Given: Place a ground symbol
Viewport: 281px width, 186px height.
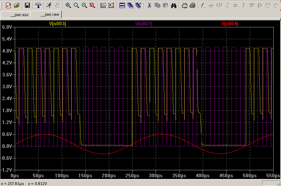Looking at the screenshot, I should [x=211, y=5].
